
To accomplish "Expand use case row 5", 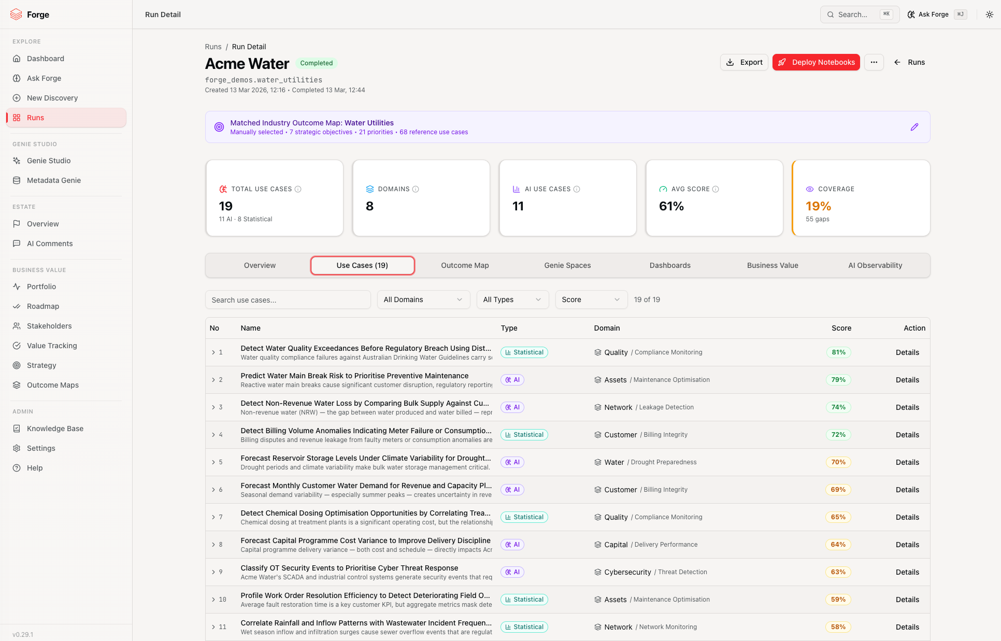I will click(x=213, y=462).
